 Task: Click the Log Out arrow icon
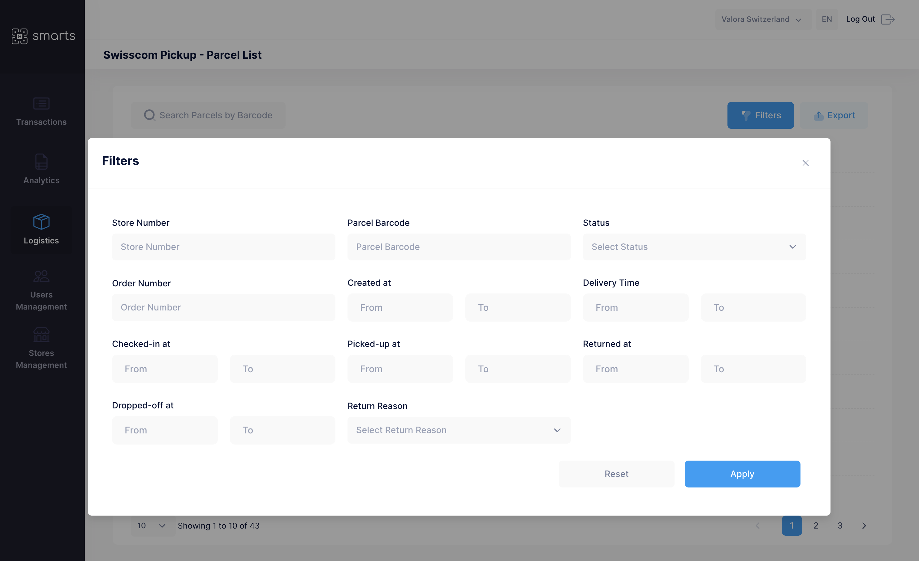pyautogui.click(x=888, y=19)
